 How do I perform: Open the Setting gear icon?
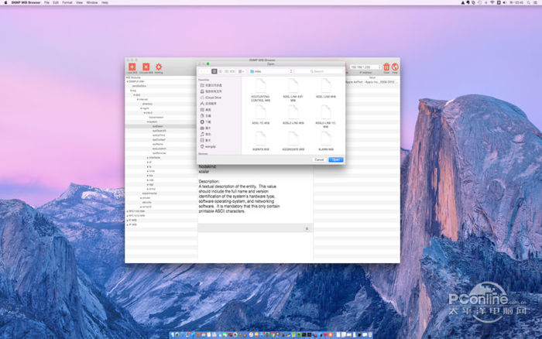[x=159, y=68]
